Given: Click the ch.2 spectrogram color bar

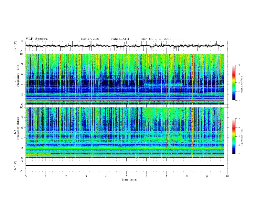Looking at the screenshot, I should click(234, 136).
